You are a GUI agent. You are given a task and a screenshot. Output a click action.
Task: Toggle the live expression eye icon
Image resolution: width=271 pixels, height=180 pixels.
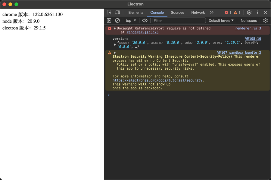[x=145, y=20]
